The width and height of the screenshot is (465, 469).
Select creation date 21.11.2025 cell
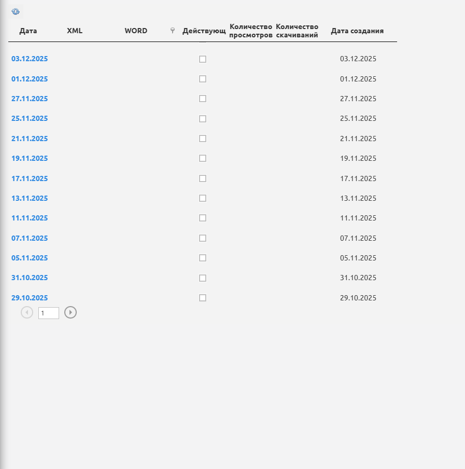(358, 139)
